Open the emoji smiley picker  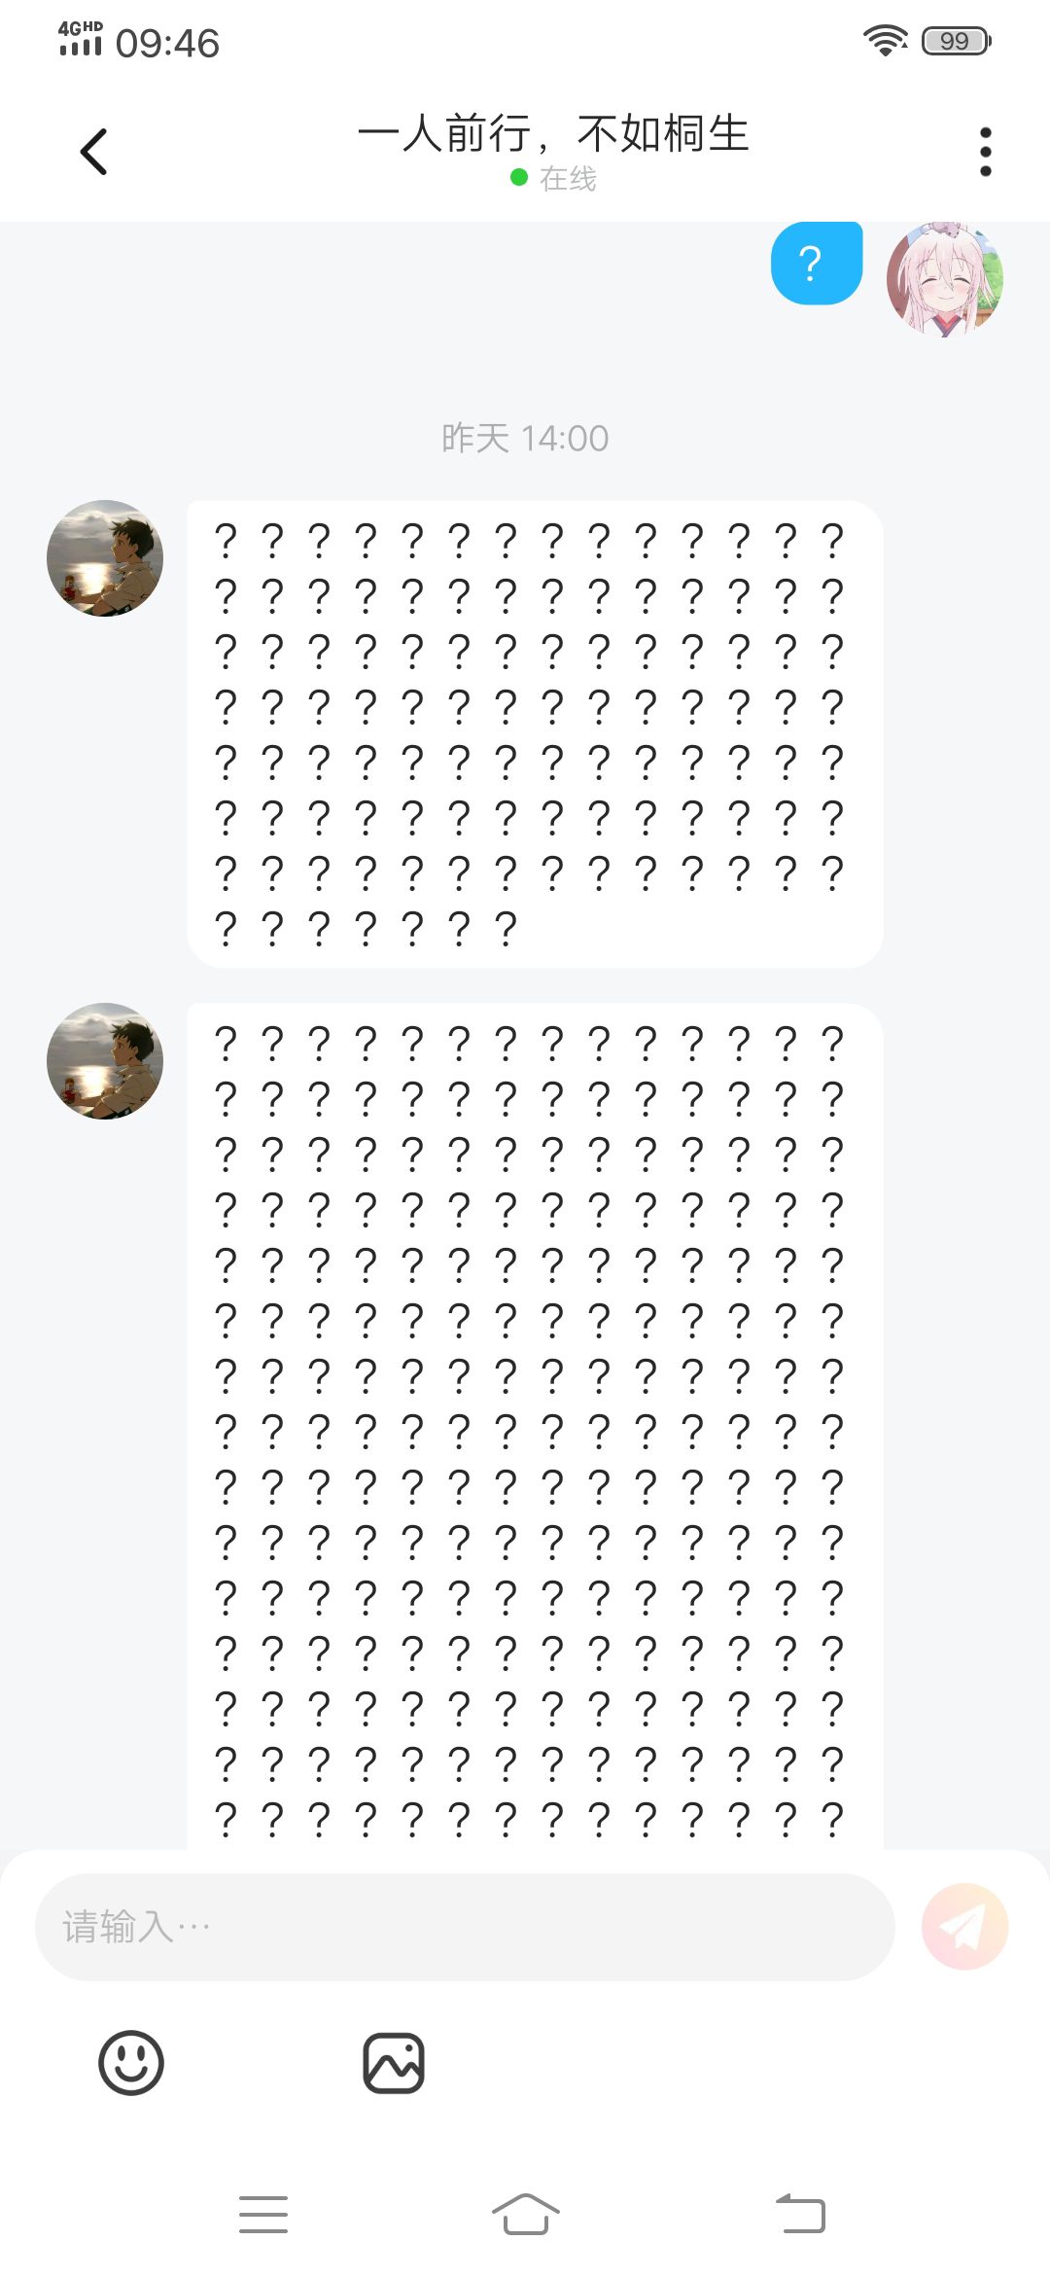tap(131, 2062)
